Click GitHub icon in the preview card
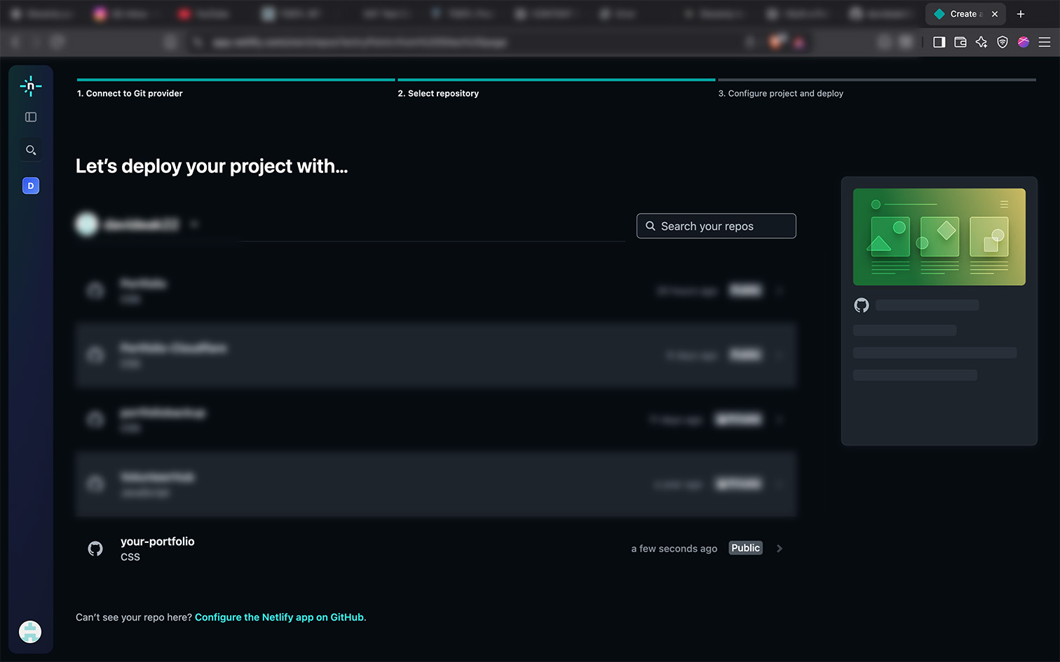Screen dimensions: 1060x662 click(x=862, y=305)
